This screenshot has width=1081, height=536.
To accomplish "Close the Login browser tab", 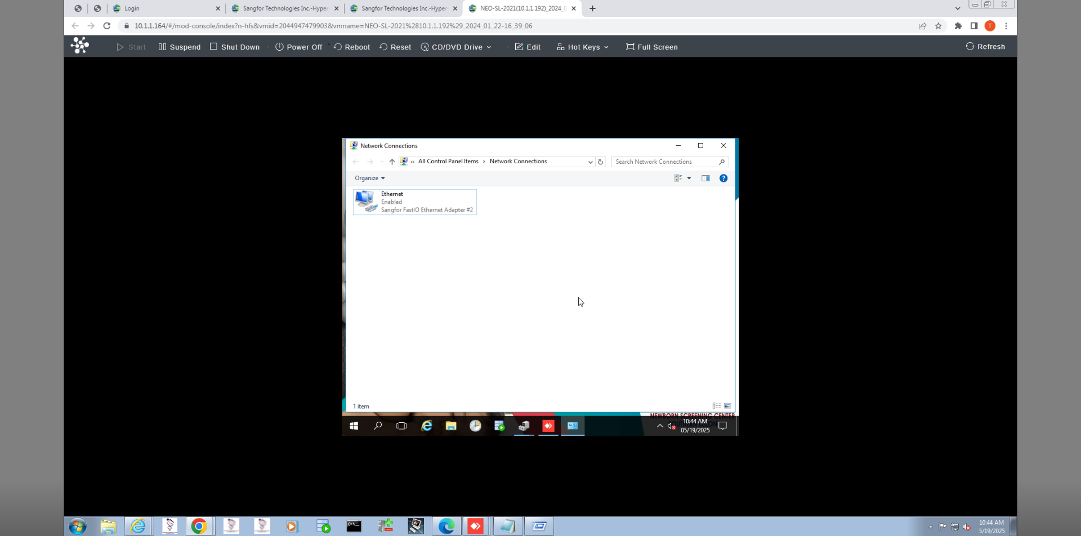I will pyautogui.click(x=218, y=8).
